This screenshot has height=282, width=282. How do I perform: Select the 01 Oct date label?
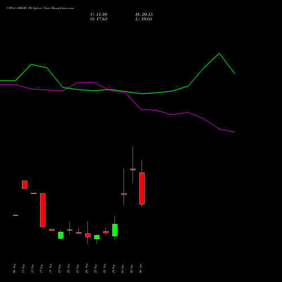click(x=122, y=268)
